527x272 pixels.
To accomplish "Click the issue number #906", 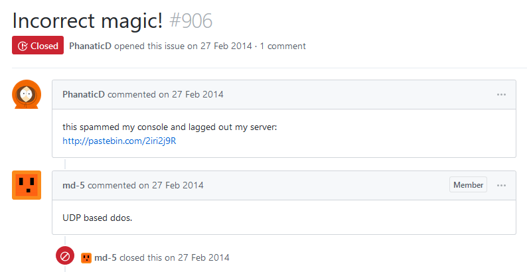I will click(x=190, y=20).
